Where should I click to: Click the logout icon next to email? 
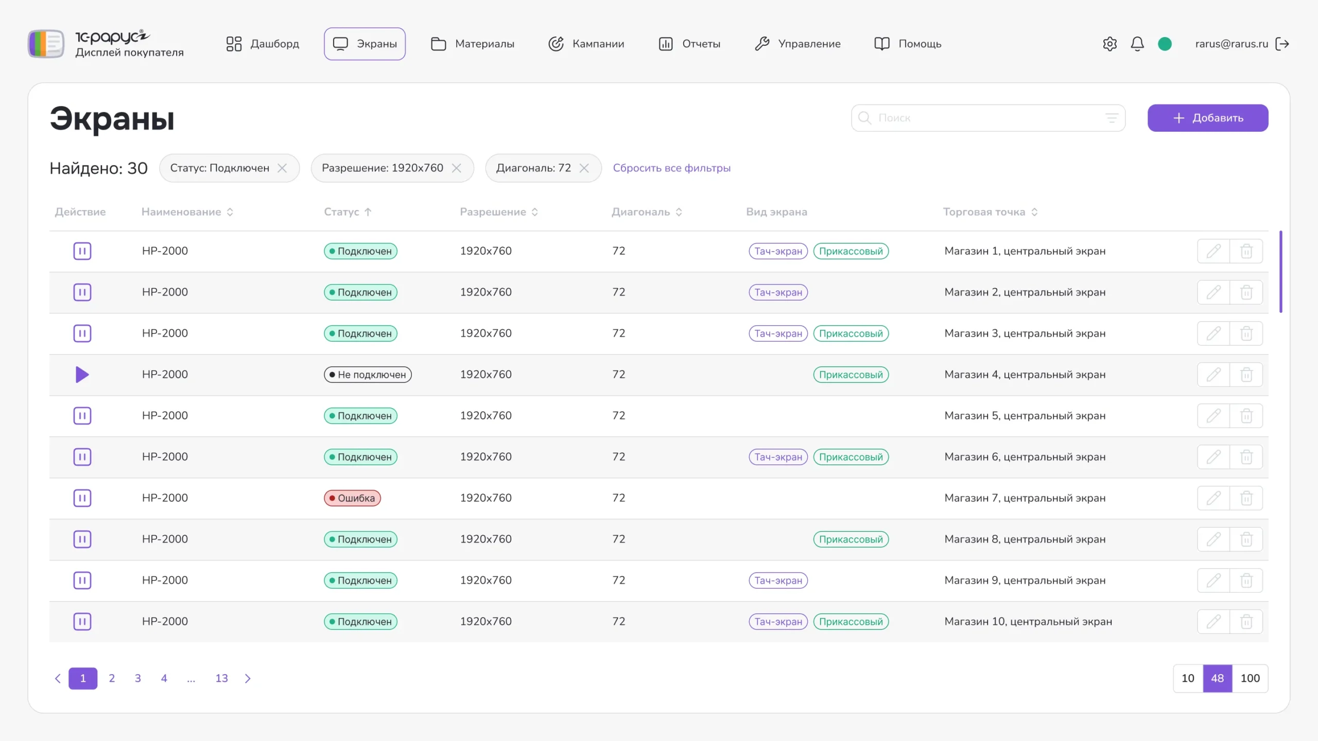tap(1282, 44)
